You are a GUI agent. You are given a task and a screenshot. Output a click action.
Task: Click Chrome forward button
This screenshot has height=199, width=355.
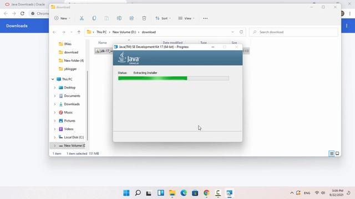[x=14, y=13]
